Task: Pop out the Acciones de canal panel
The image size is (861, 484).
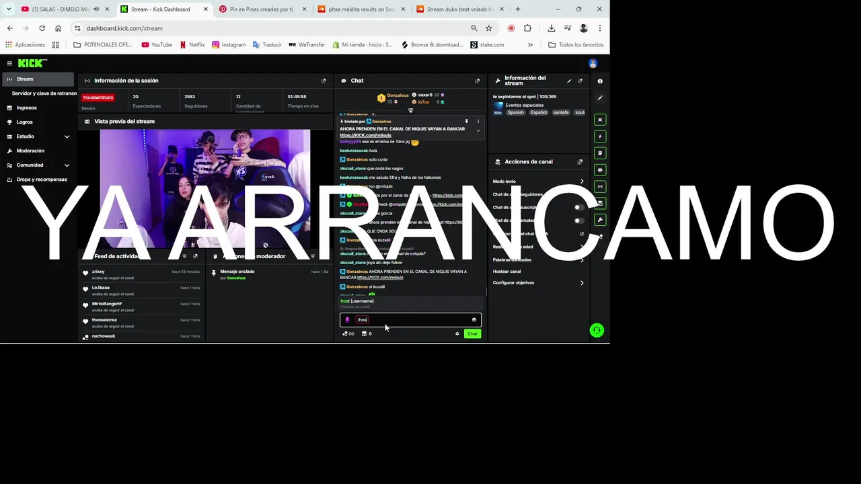Action: click(x=580, y=162)
